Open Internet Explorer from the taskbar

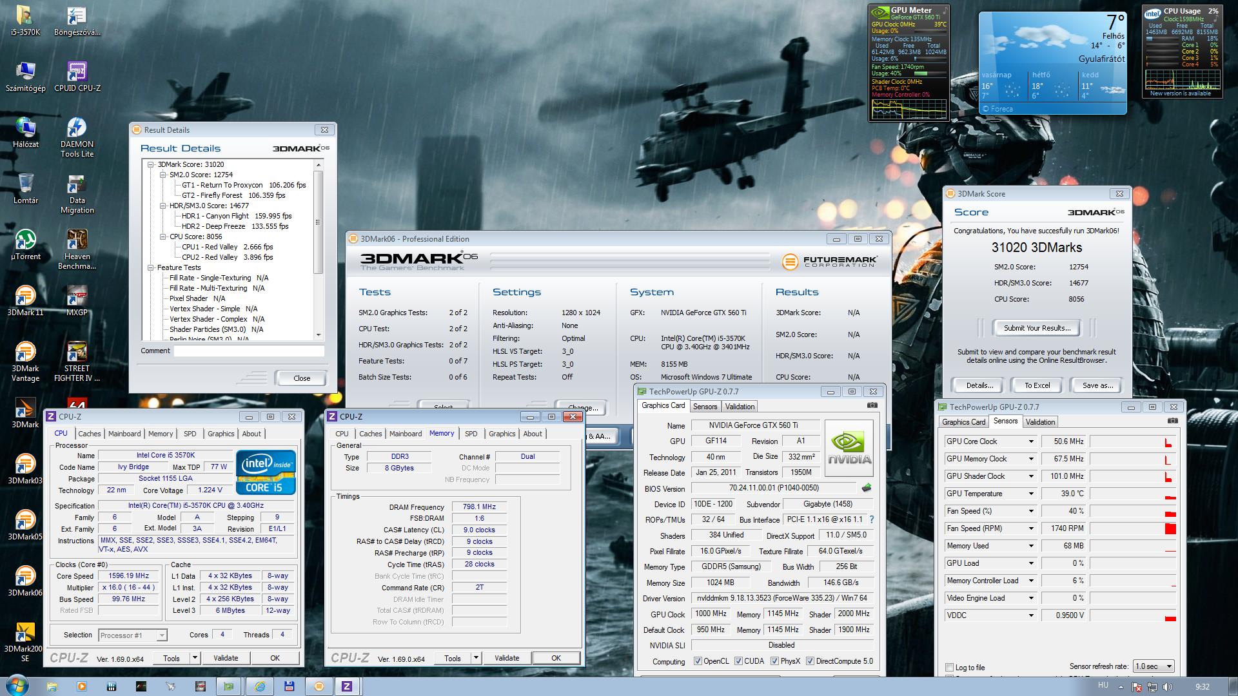[259, 686]
